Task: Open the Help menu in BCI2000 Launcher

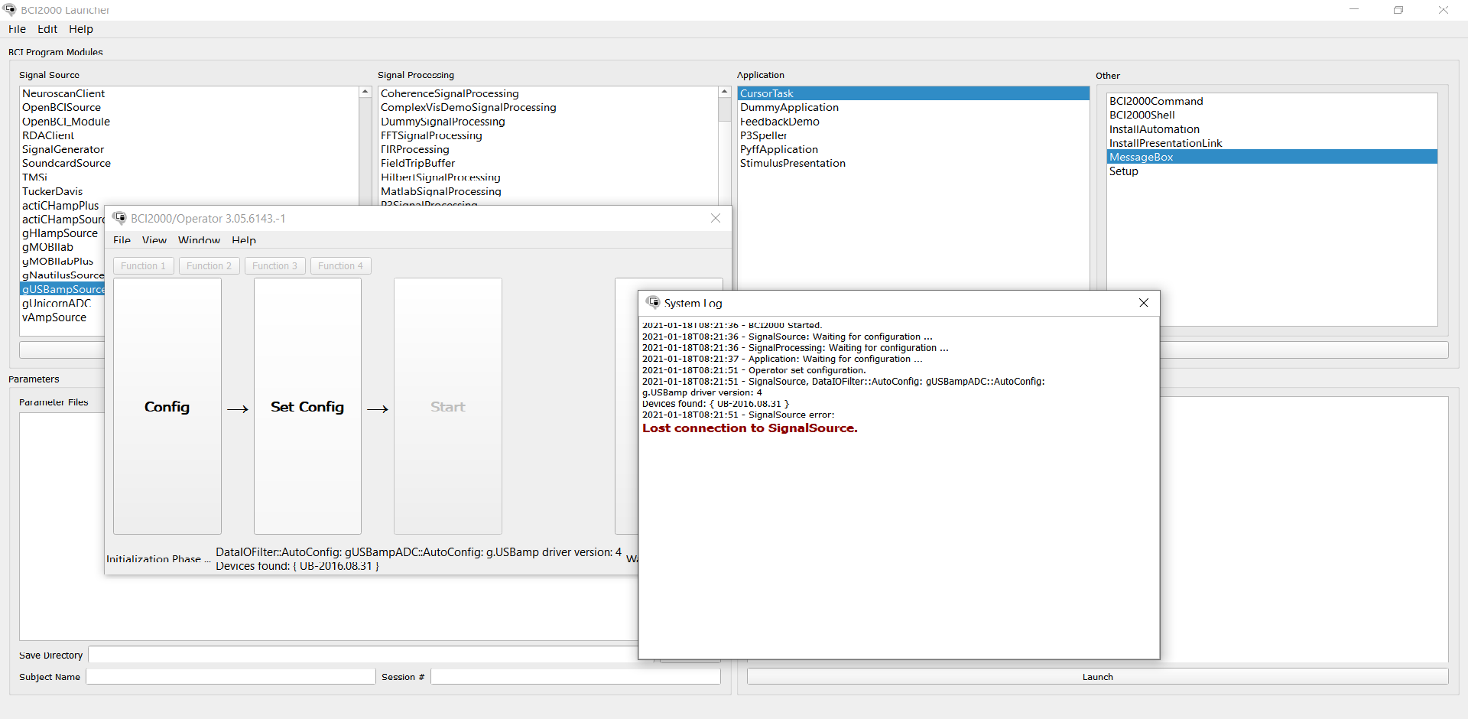Action: coord(81,29)
